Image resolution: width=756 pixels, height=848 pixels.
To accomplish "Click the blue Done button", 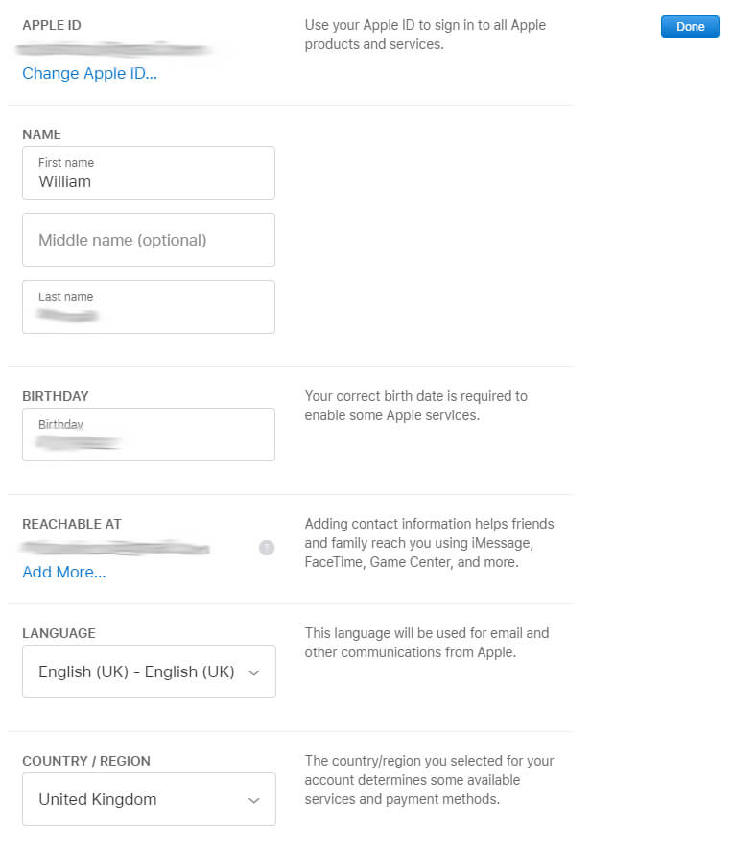I will pyautogui.click(x=690, y=27).
